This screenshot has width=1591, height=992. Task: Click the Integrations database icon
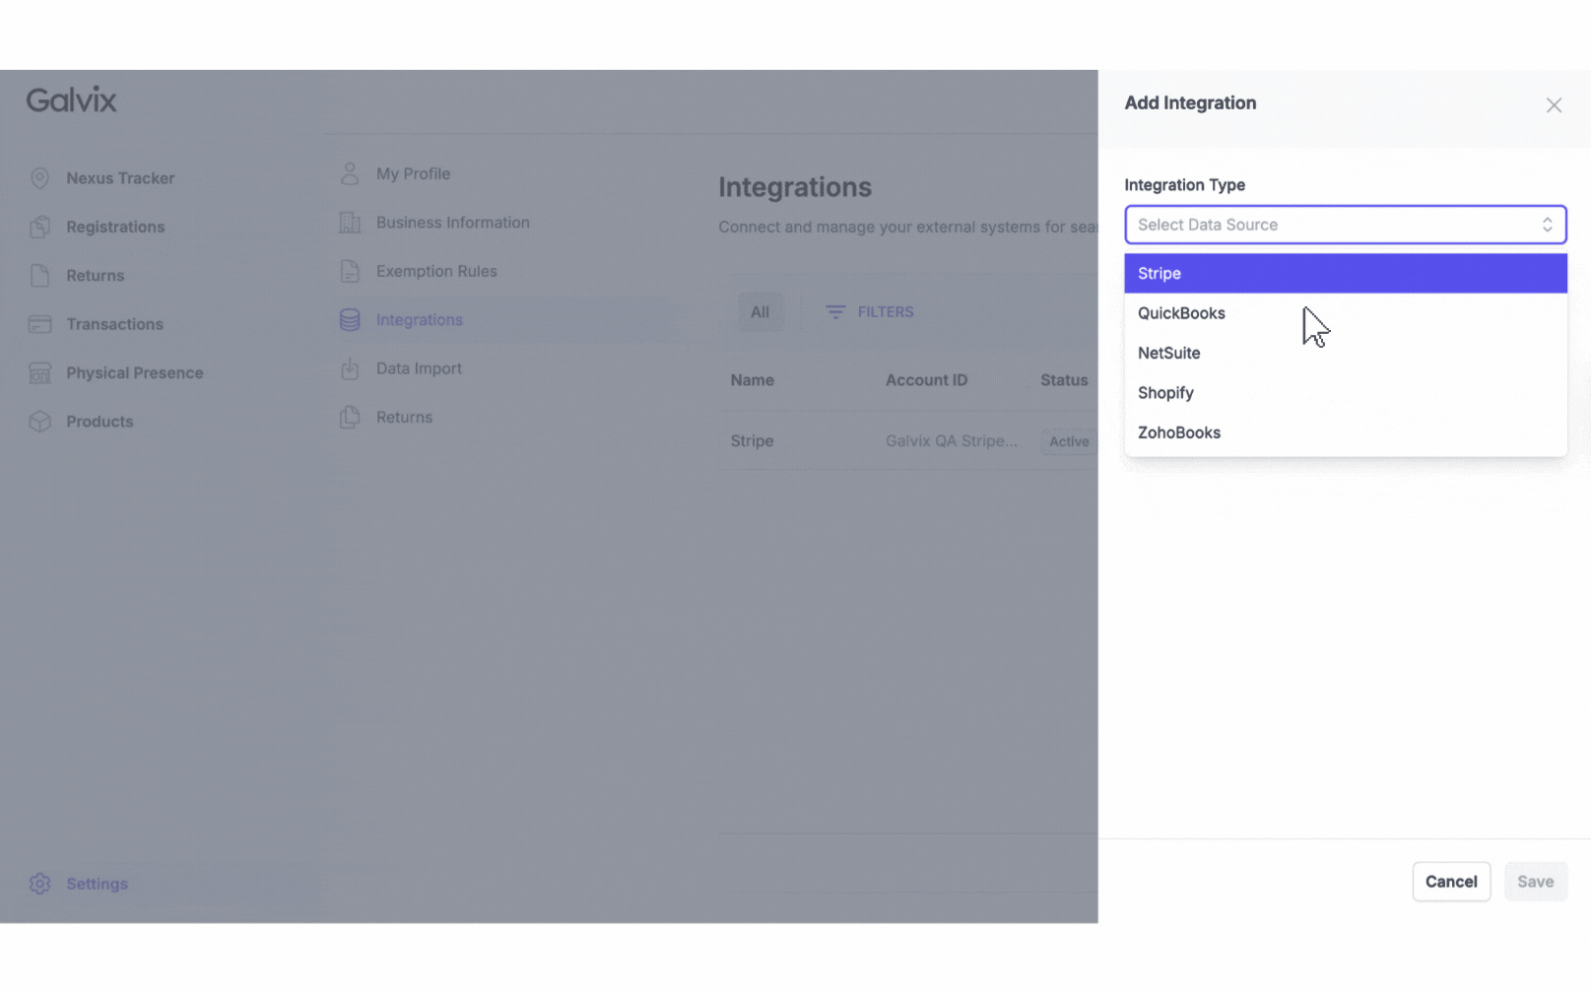coord(350,319)
